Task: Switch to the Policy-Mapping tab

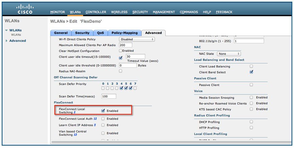Action: [x=125, y=33]
